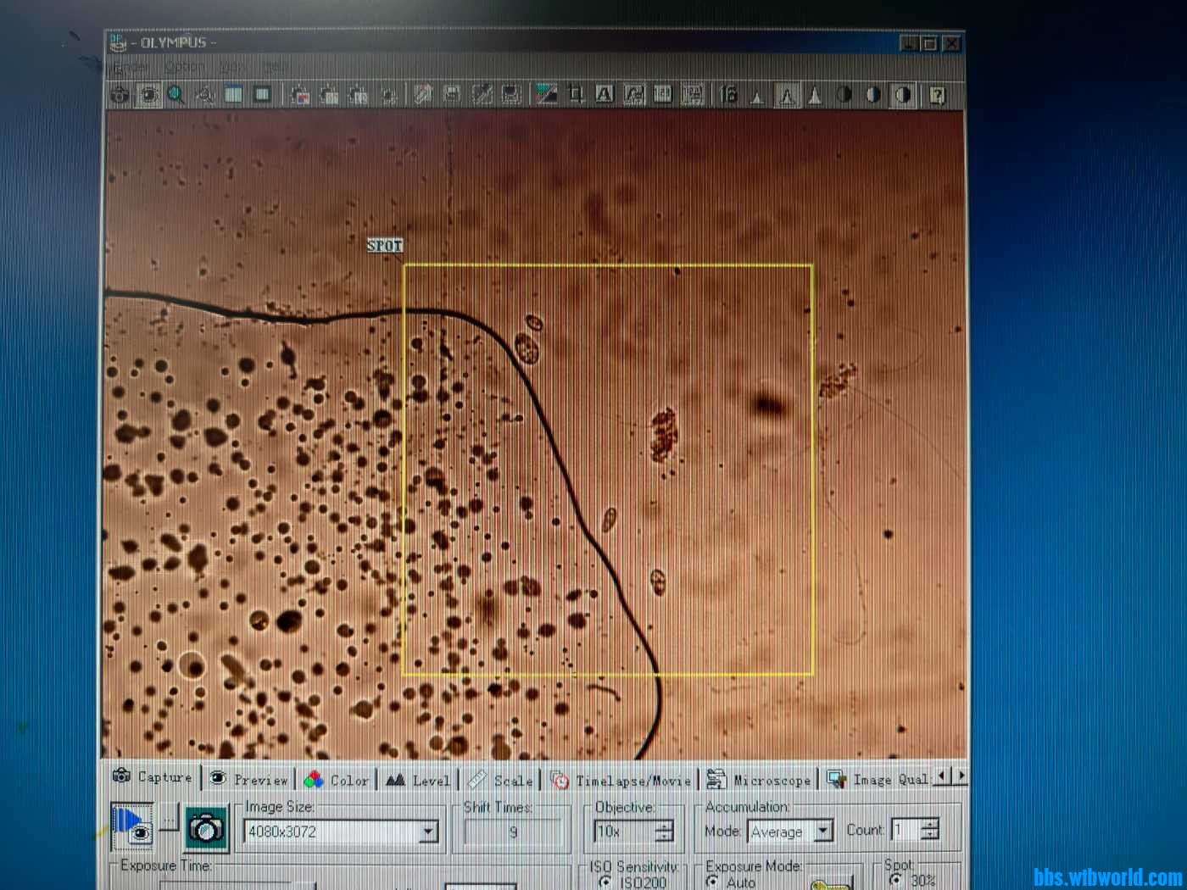Viewport: 1187px width, 890px height.
Task: Click the SPOT label on image
Action: click(x=384, y=246)
